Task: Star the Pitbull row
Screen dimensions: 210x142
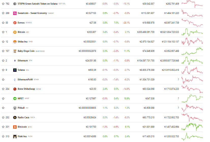Action: [3, 108]
